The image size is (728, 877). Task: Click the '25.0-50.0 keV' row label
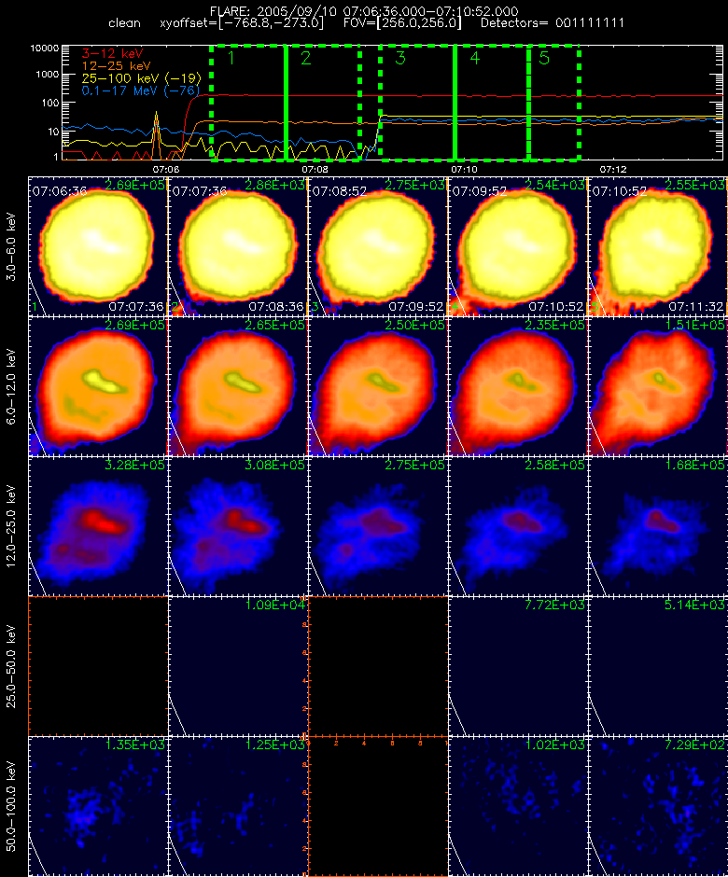click(x=12, y=667)
